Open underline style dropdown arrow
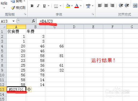The height and width of the screenshot is (101, 138). (49, 6)
